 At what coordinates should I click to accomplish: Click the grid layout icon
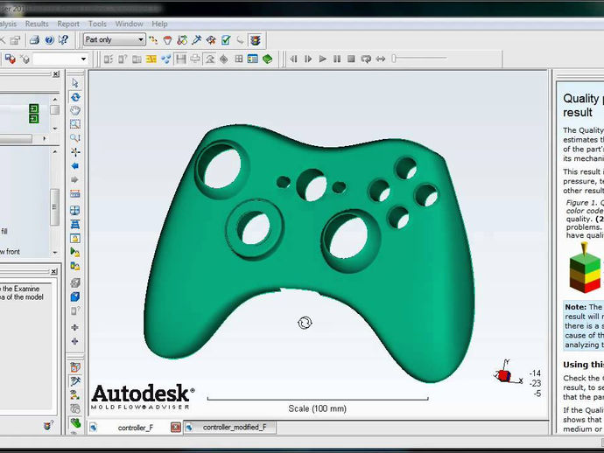click(239, 59)
